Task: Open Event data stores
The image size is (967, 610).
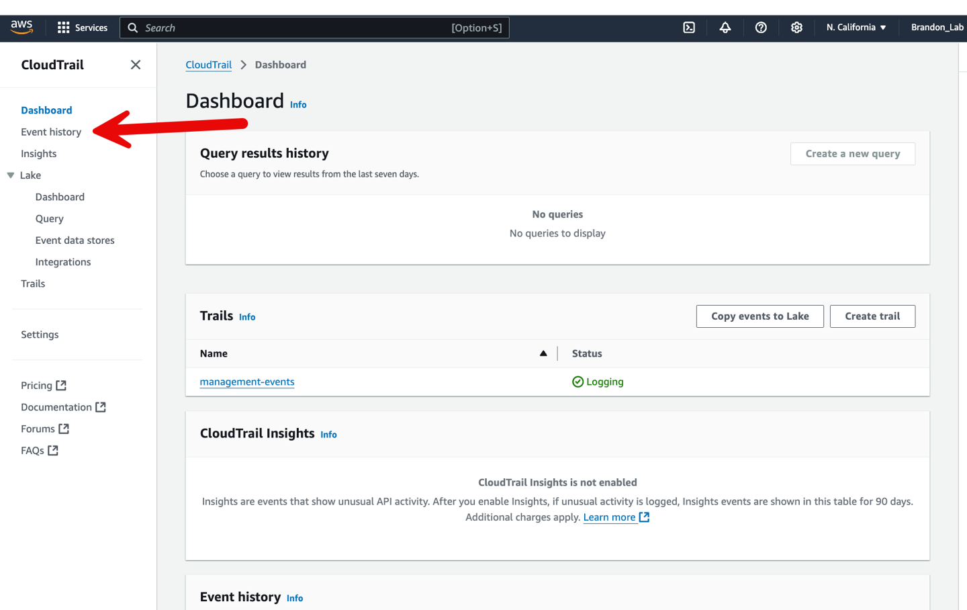Action: 75,241
